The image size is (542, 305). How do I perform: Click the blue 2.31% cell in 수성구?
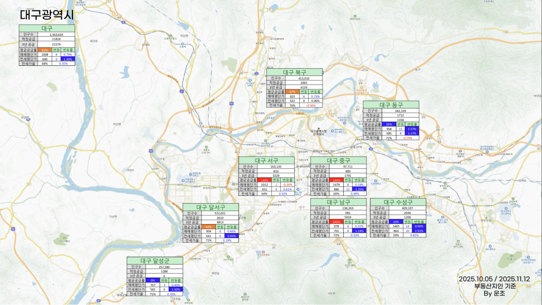coord(420,231)
